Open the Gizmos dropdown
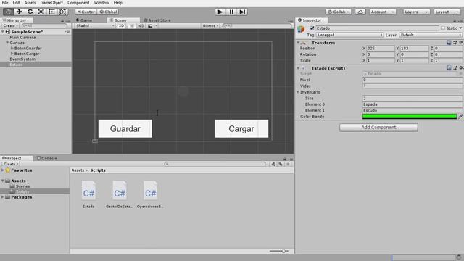Screen dimensions: 464x261 [x=210, y=26]
